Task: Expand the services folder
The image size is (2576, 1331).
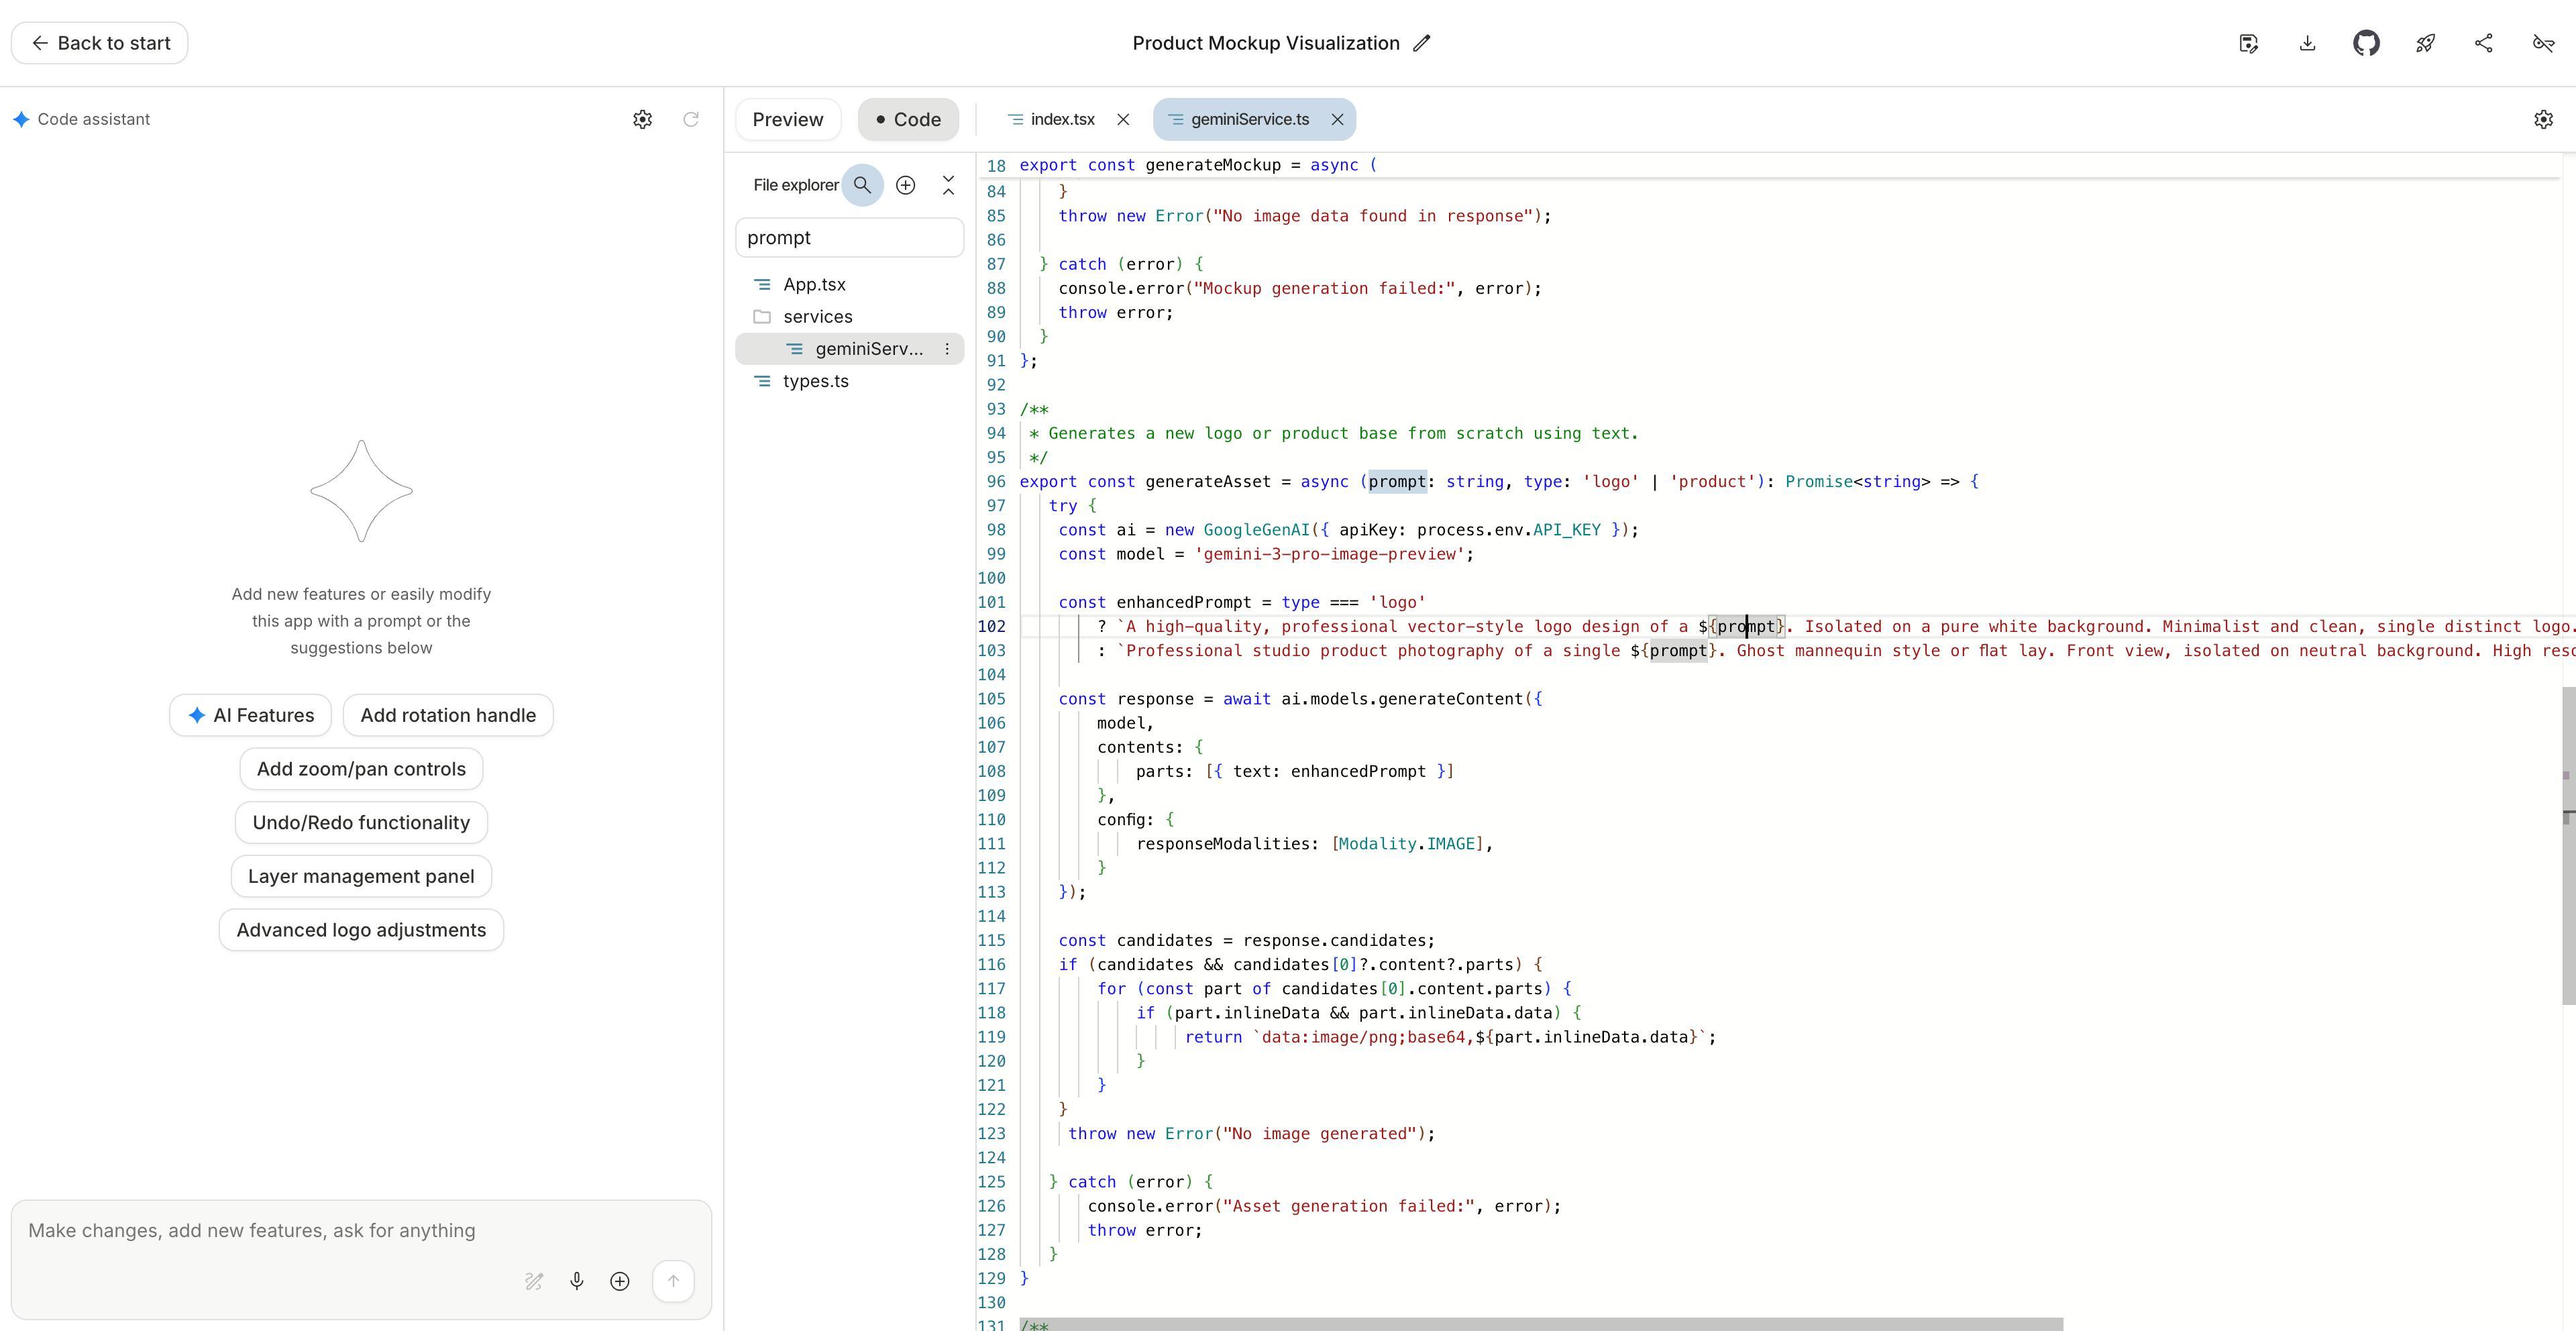Action: tap(817, 317)
